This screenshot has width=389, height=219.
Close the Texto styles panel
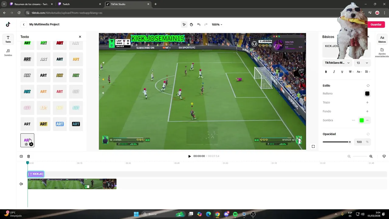tap(80, 37)
